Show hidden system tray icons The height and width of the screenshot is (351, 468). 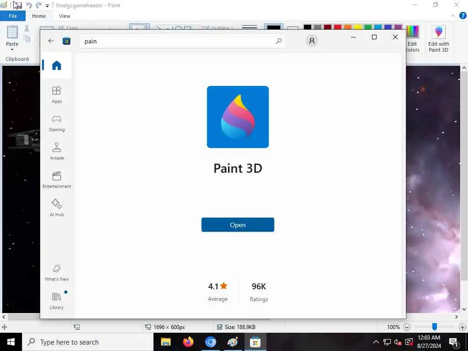(376, 342)
